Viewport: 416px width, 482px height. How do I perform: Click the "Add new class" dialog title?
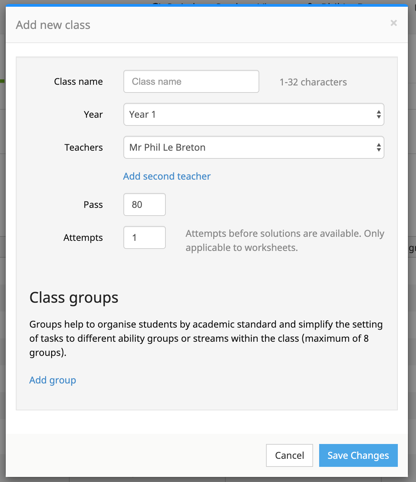click(x=53, y=25)
